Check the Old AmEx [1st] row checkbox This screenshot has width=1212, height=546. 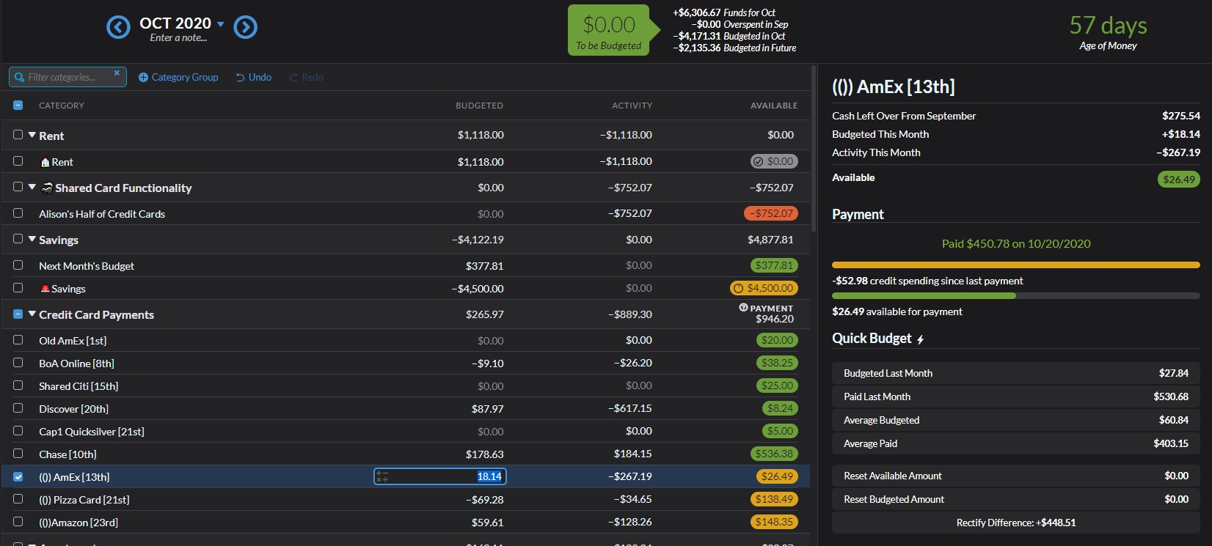[18, 340]
